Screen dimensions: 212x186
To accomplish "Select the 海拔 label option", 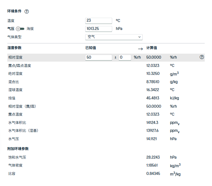I will [x=30, y=29].
